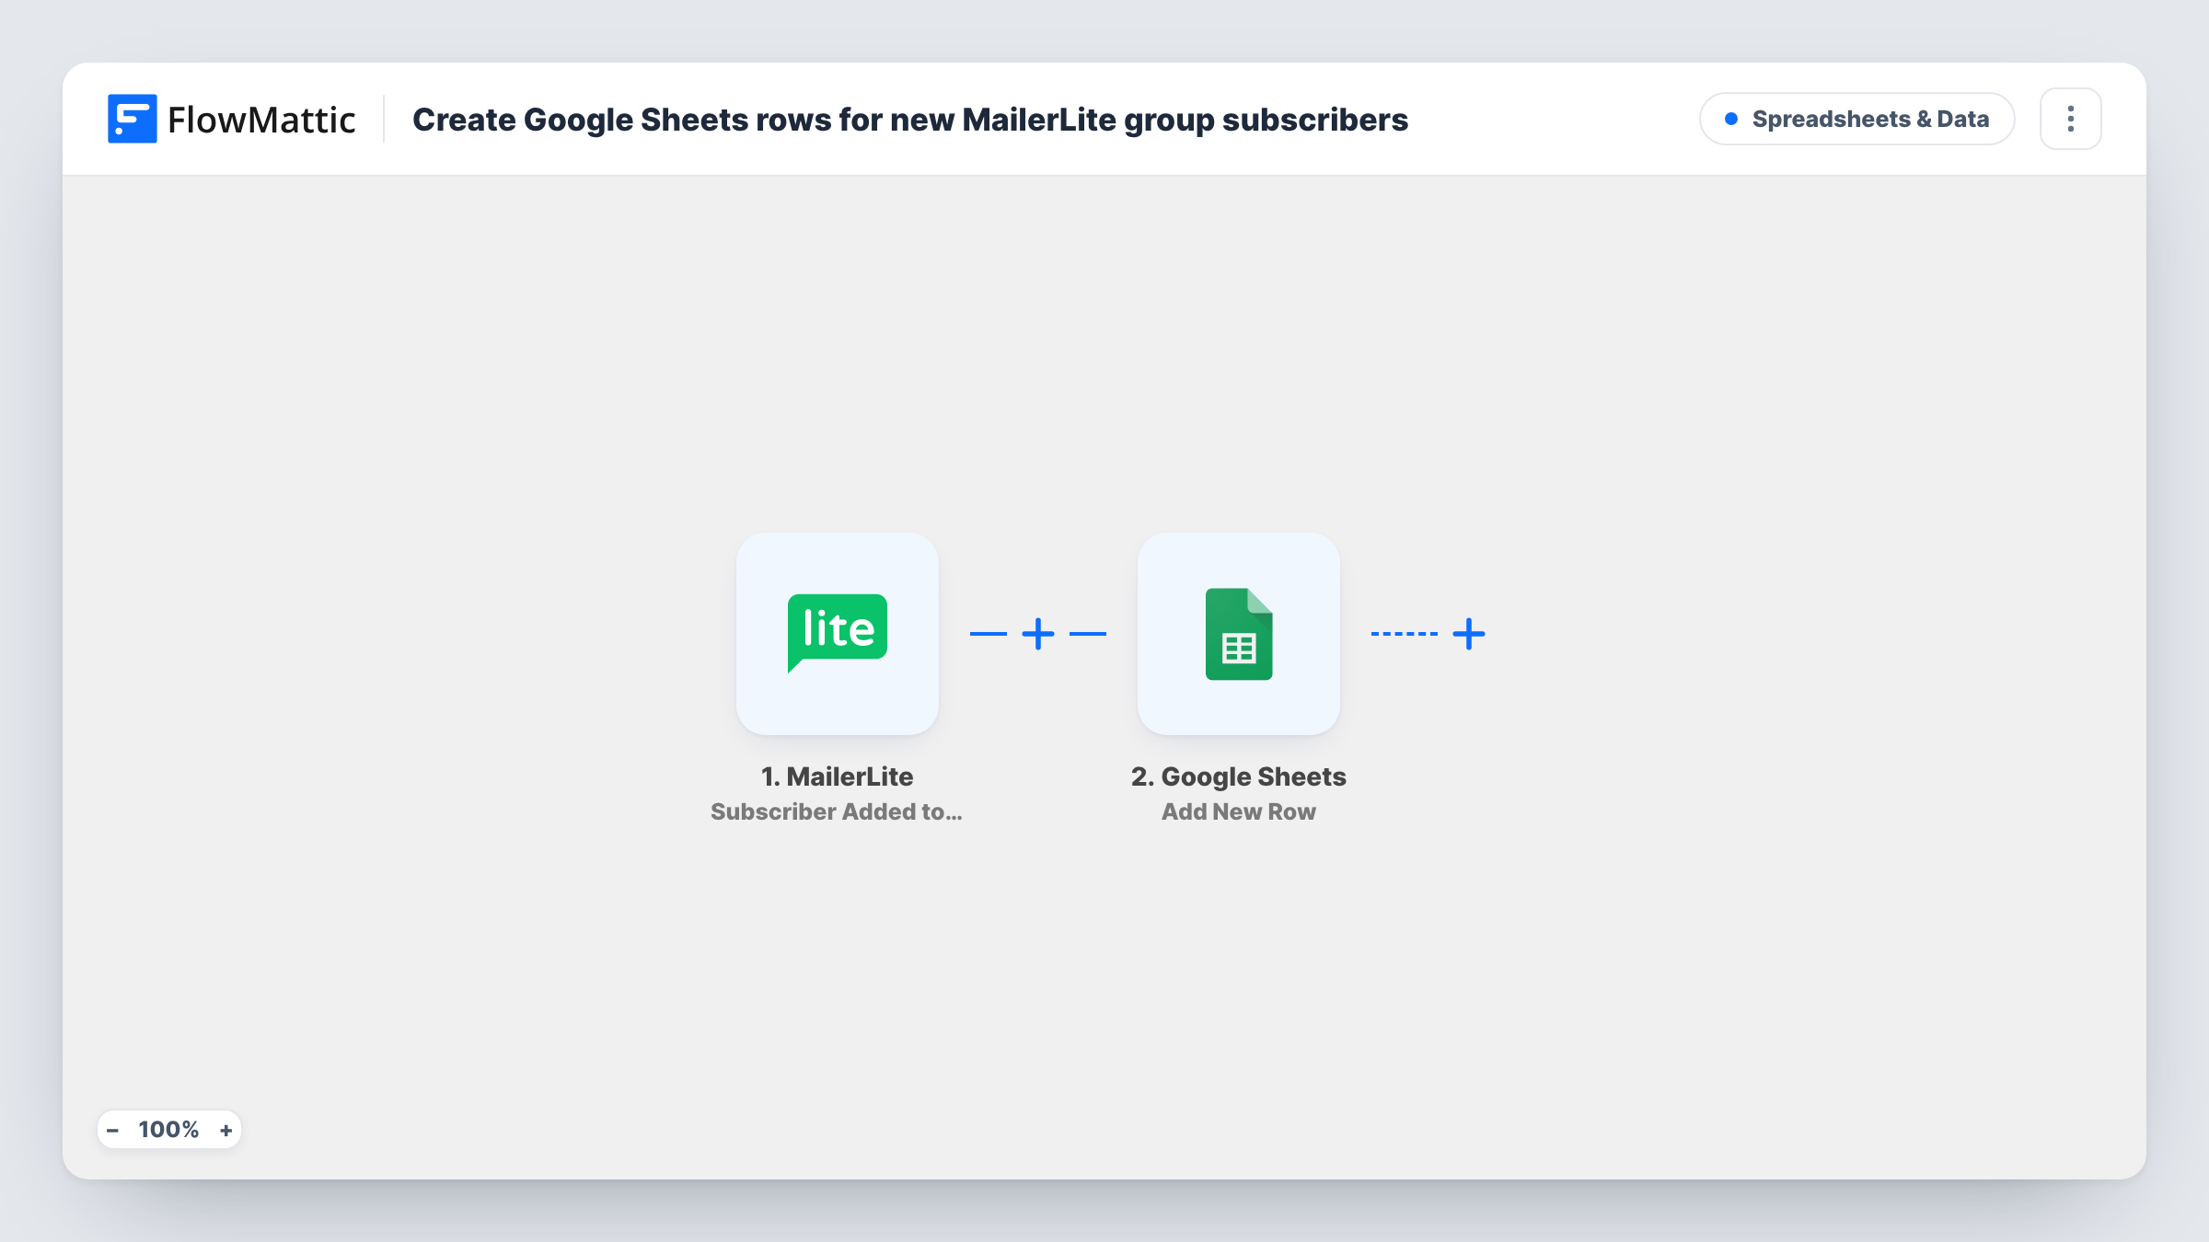Add a new step after Google Sheets

tap(1469, 634)
